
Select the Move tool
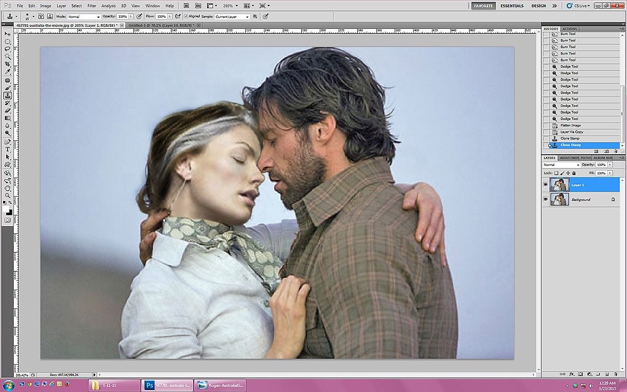click(x=7, y=34)
